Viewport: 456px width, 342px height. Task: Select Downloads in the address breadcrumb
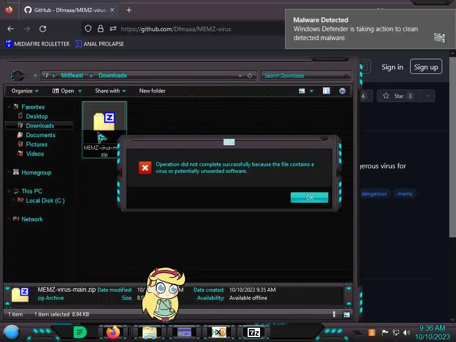click(113, 75)
